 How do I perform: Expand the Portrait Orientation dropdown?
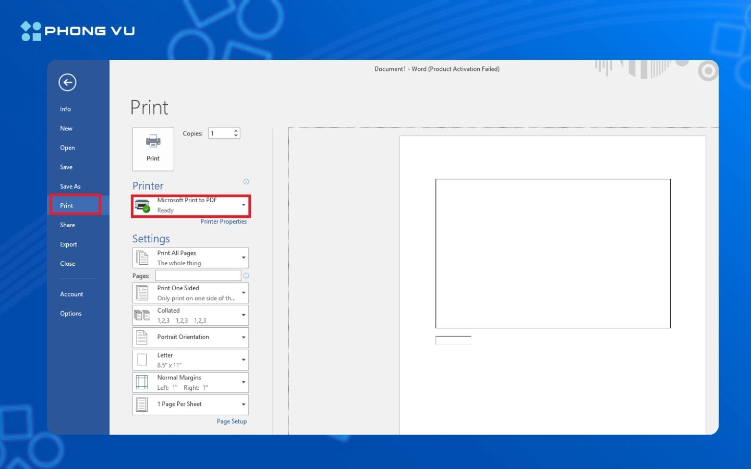pos(243,337)
